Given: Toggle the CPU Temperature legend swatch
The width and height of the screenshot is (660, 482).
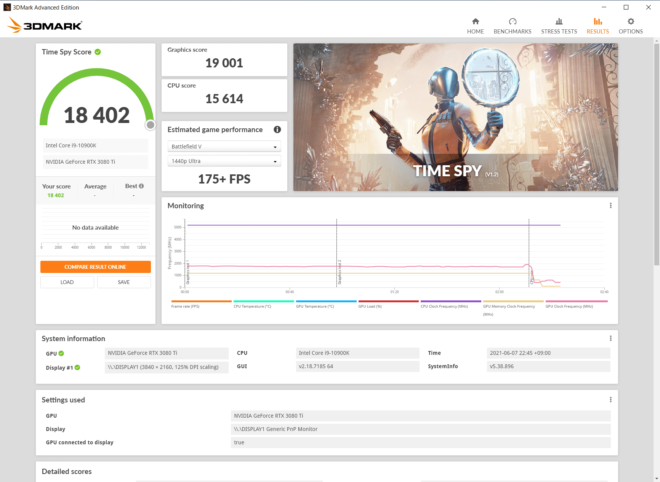Looking at the screenshot, I should 264,301.
